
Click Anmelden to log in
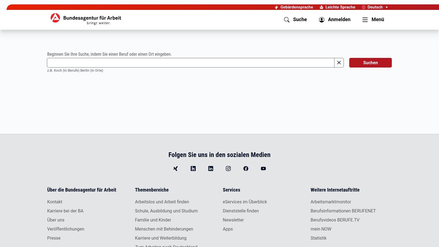(x=335, y=19)
